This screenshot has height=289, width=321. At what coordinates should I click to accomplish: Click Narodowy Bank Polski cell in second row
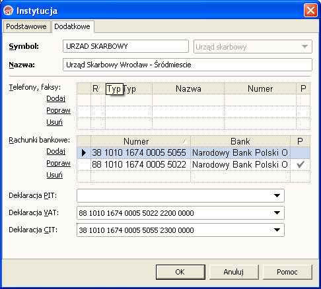pyautogui.click(x=240, y=164)
